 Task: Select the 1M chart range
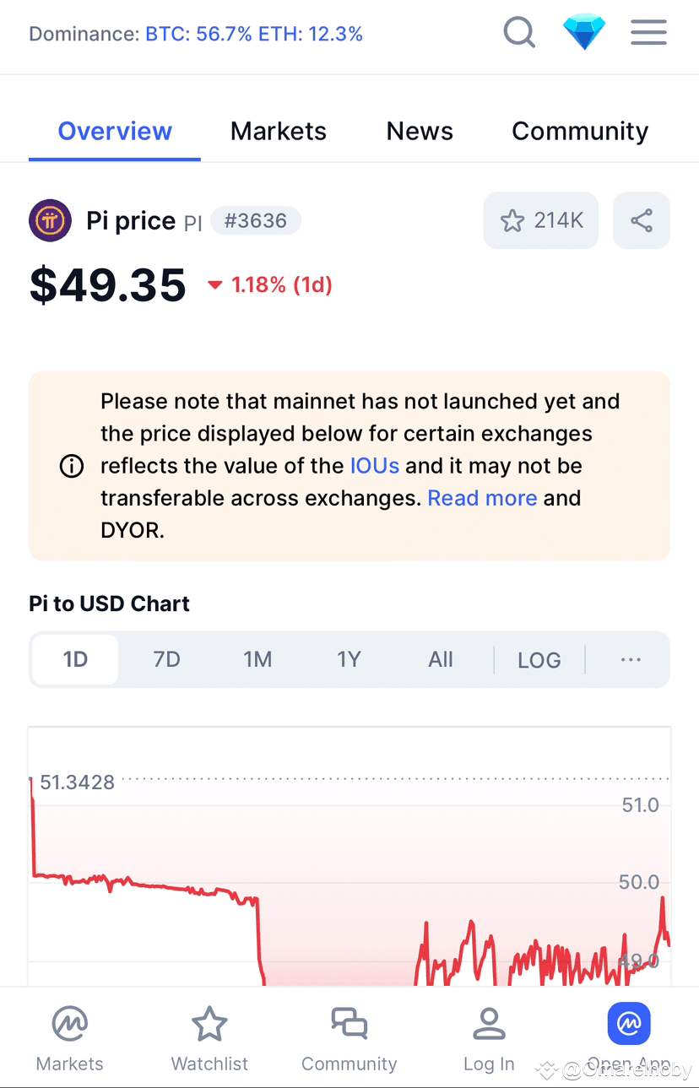(x=257, y=659)
